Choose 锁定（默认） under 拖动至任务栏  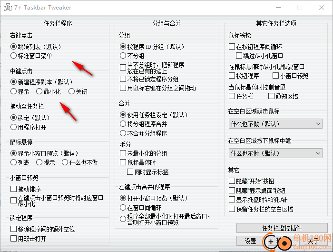coord(13,118)
